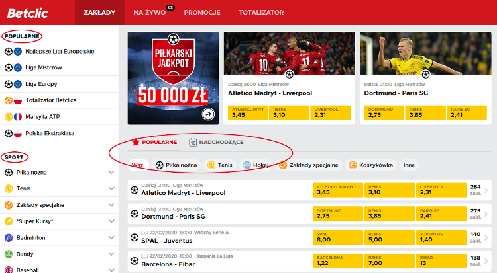Screen dimensions: 497x273
Task: Select the Wsz. filter chip
Action: 138,165
